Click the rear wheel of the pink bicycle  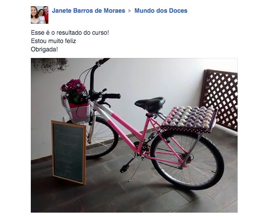point(187,160)
